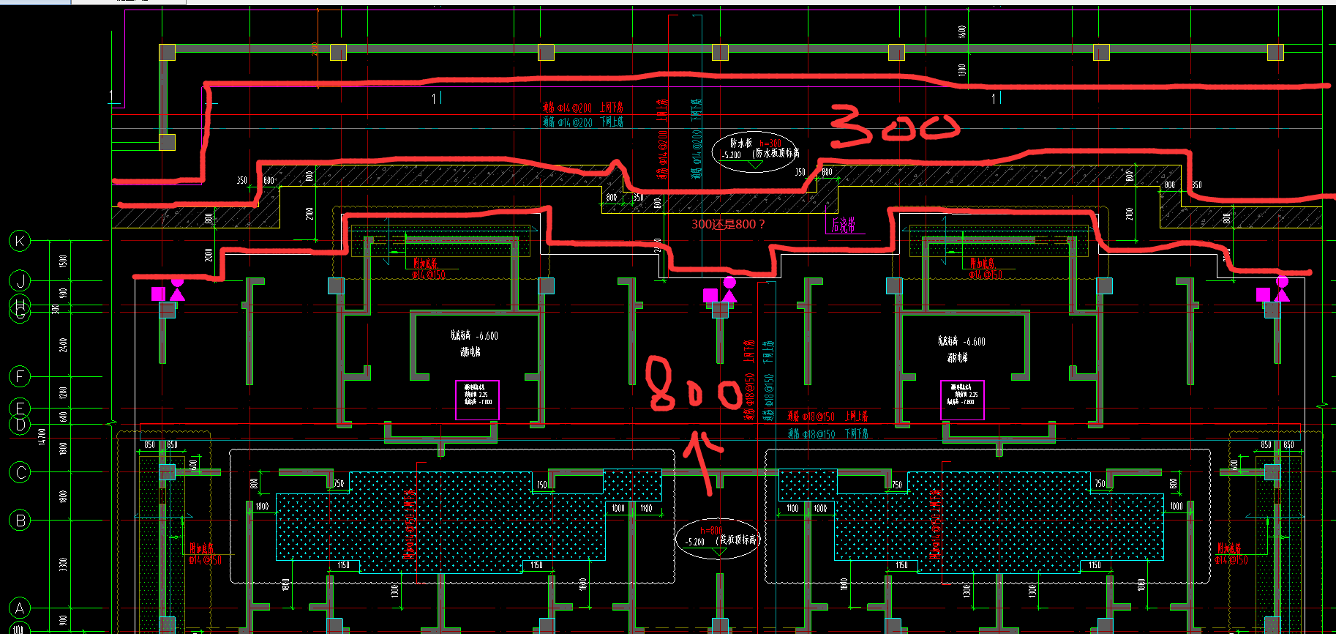The image size is (1336, 634).
Task: Select red horizontal "Φ18@150 上网上筋" rebar note
Action: coord(828,417)
